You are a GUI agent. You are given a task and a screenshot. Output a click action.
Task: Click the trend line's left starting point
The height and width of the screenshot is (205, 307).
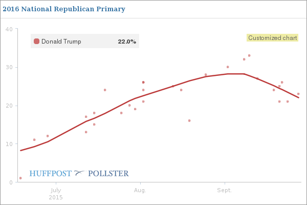coord(21,151)
